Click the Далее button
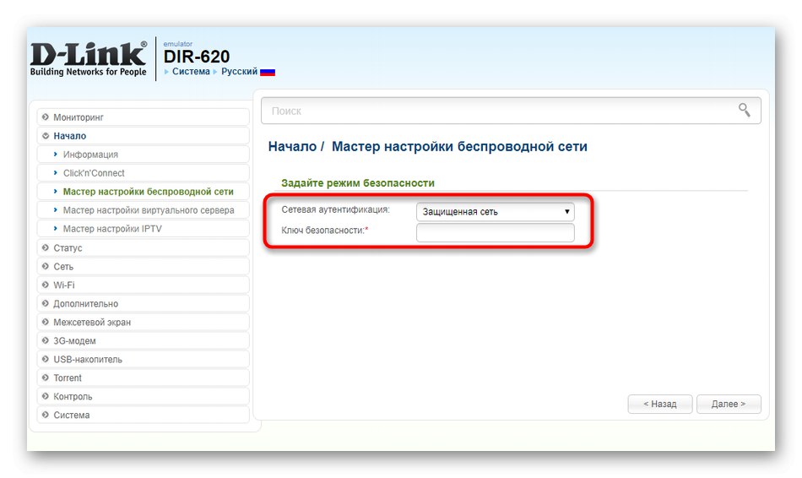The height and width of the screenshot is (478, 802). 729,404
